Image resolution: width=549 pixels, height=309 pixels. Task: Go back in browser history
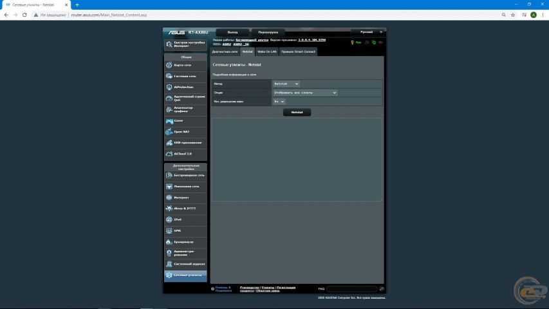[x=6, y=15]
